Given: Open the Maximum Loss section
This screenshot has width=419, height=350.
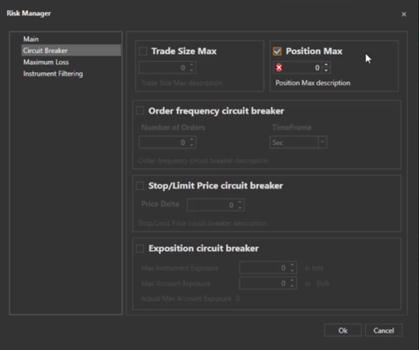Looking at the screenshot, I should 46,62.
